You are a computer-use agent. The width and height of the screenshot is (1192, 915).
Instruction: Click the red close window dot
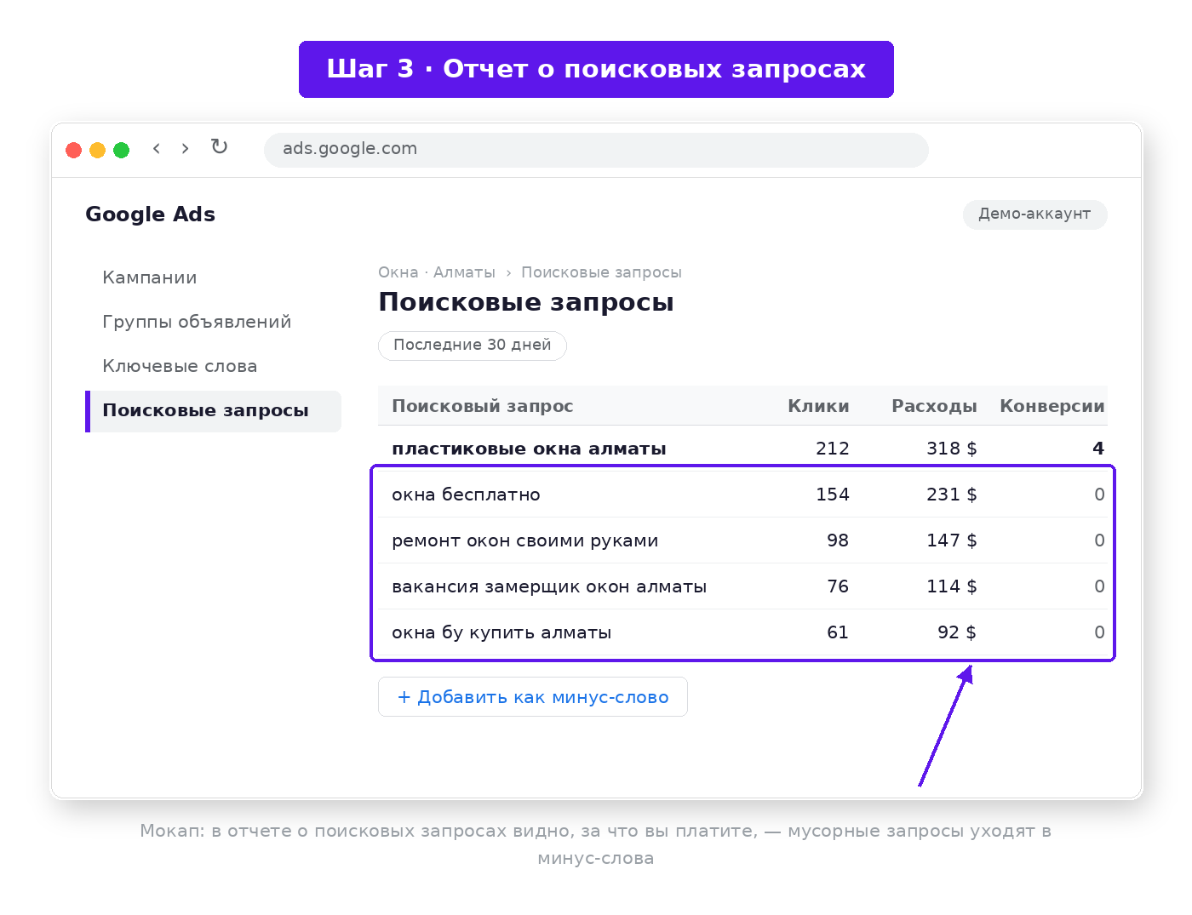tap(74, 150)
